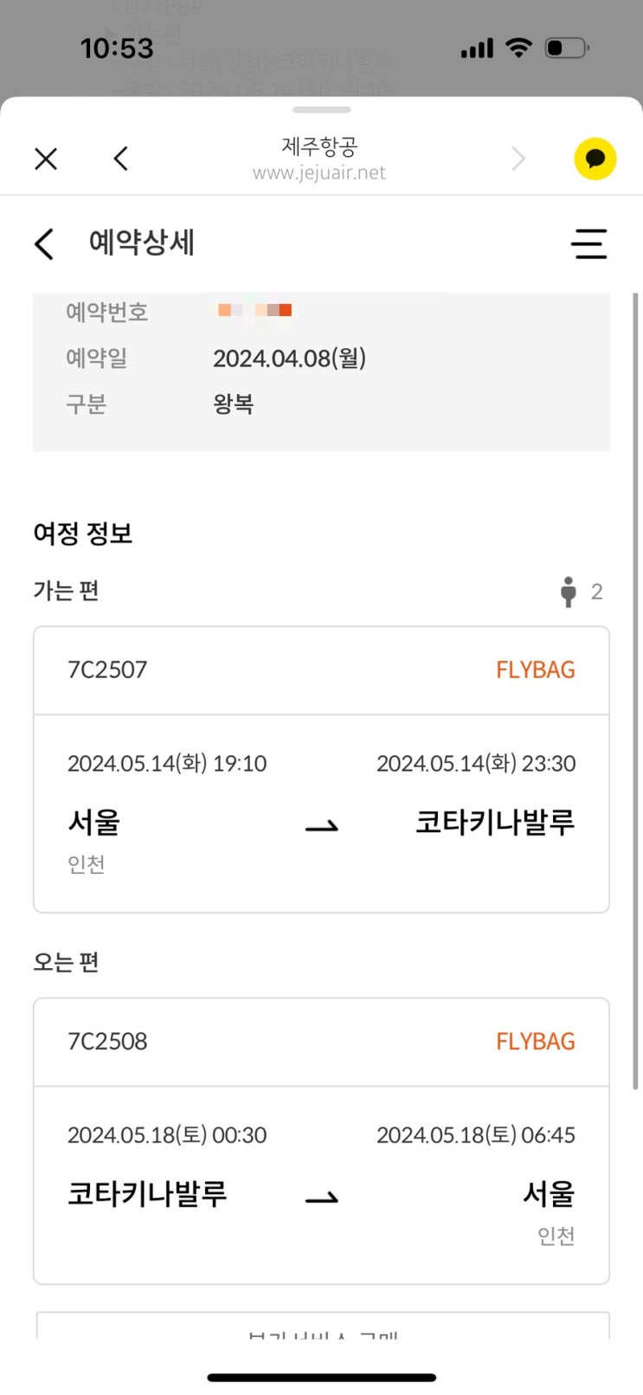Tap the browser forward arrow
Image resolution: width=643 pixels, height=1395 pixels.
(x=518, y=158)
